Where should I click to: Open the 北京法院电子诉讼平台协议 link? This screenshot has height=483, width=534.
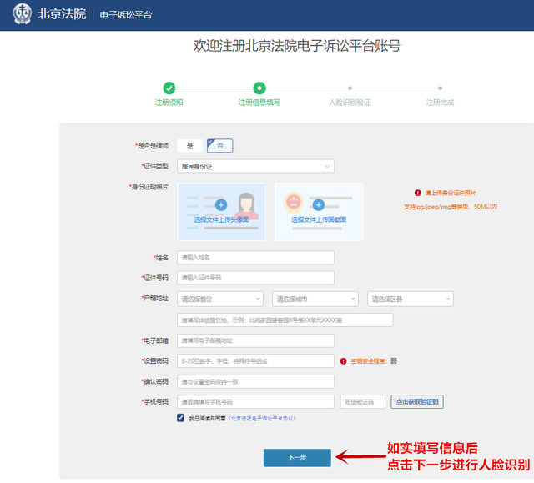(x=262, y=418)
